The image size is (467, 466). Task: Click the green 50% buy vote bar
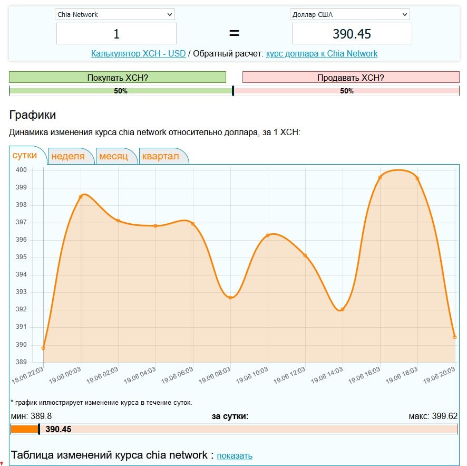click(121, 91)
